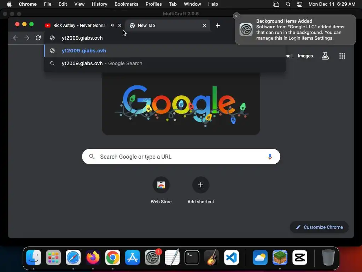Focus the Search Google or type a URL box
The height and width of the screenshot is (272, 362).
pyautogui.click(x=181, y=157)
